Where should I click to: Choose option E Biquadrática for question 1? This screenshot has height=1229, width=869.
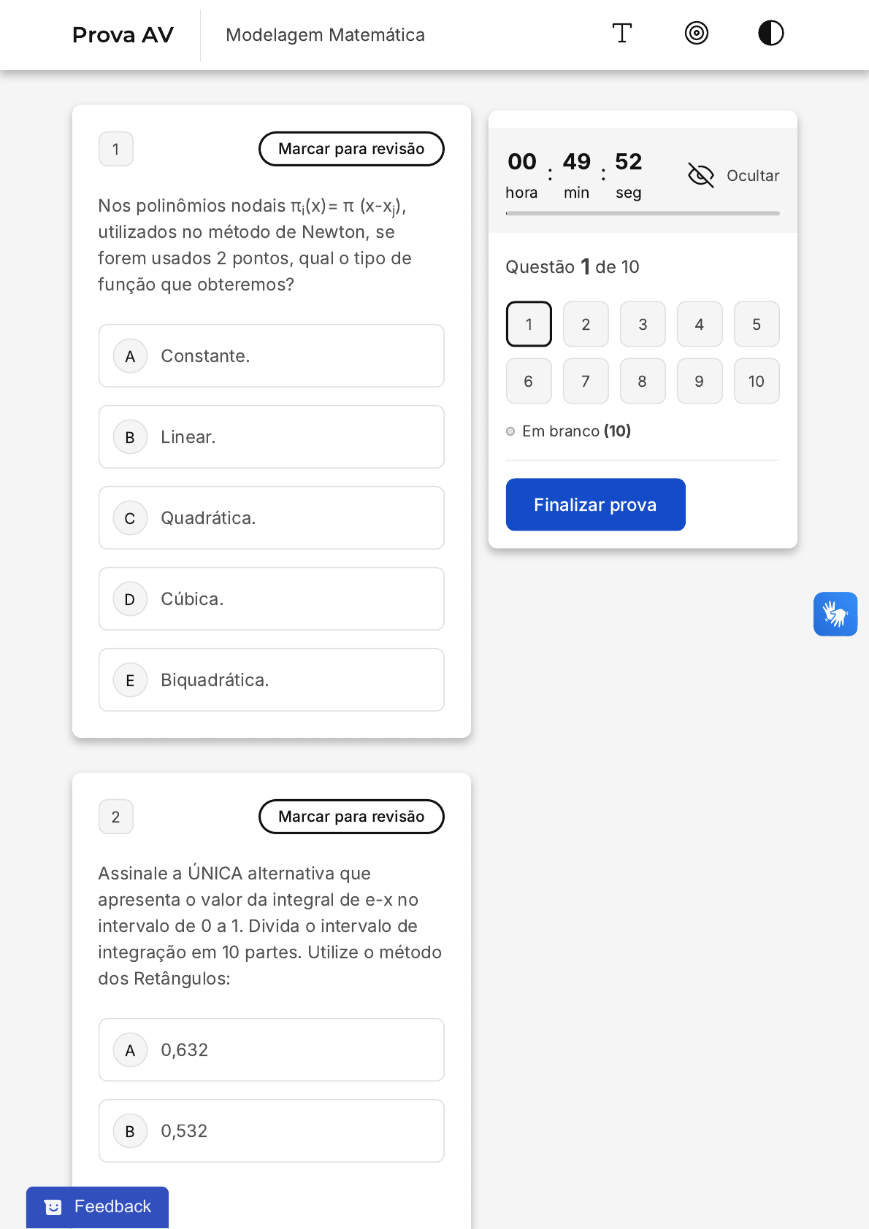(272, 680)
